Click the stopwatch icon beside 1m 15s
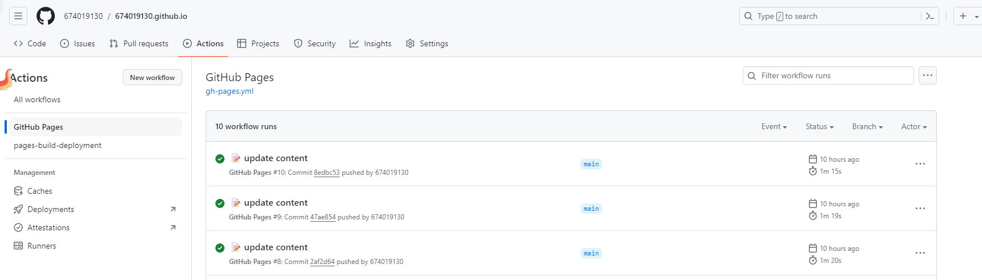 [813, 171]
